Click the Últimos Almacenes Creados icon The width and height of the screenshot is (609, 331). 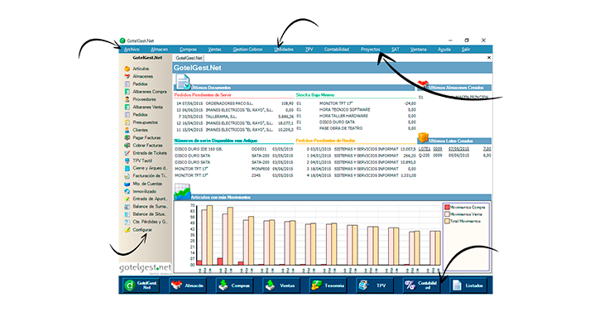(423, 84)
